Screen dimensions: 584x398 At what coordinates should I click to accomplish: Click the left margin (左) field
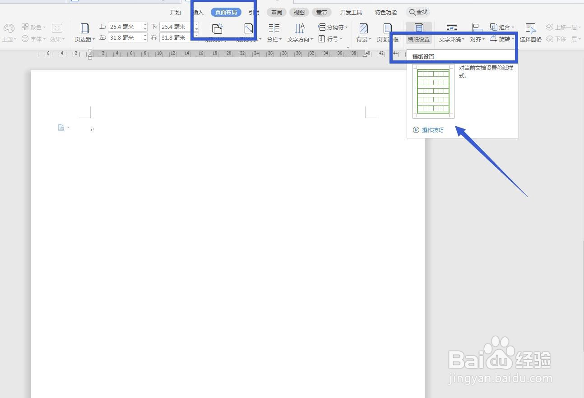128,38
